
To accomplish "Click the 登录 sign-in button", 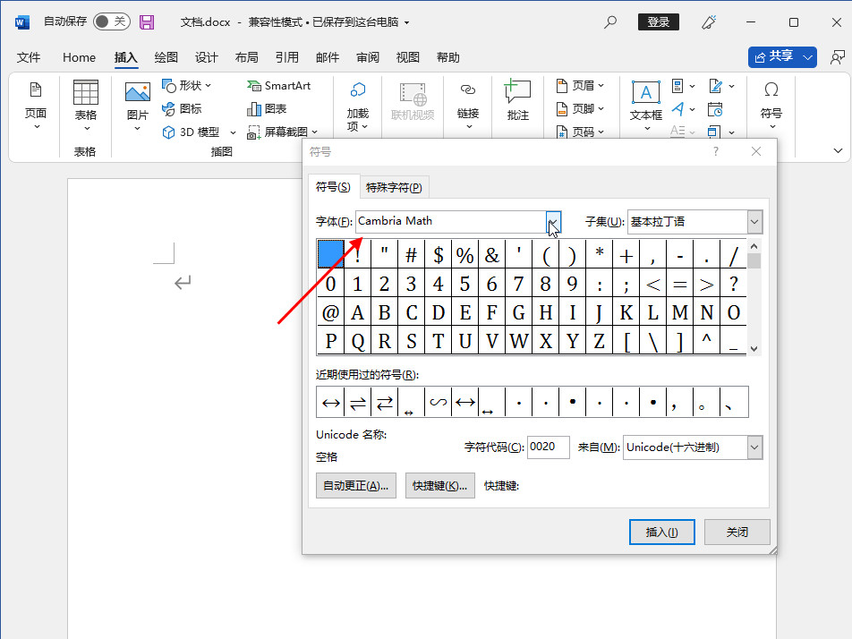I will pyautogui.click(x=658, y=21).
